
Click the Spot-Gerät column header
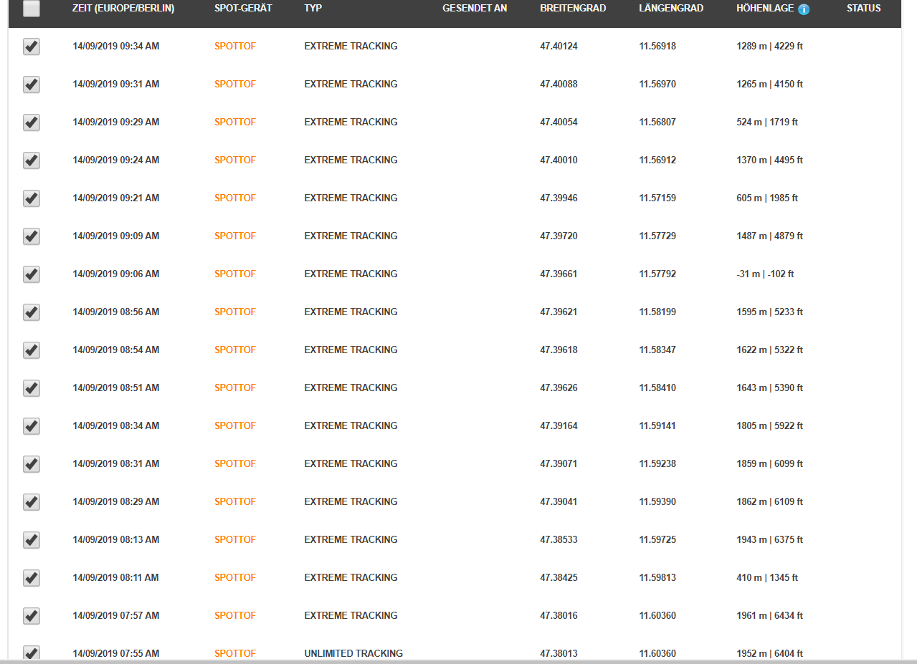coord(243,9)
